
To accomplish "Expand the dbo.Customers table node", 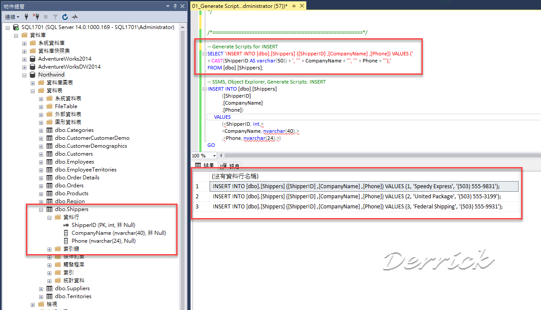I will 41,153.
